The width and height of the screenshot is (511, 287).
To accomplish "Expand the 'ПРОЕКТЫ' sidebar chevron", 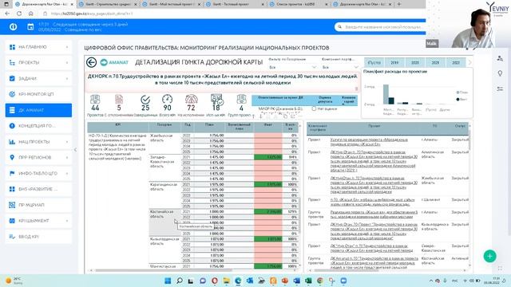I will [x=67, y=63].
